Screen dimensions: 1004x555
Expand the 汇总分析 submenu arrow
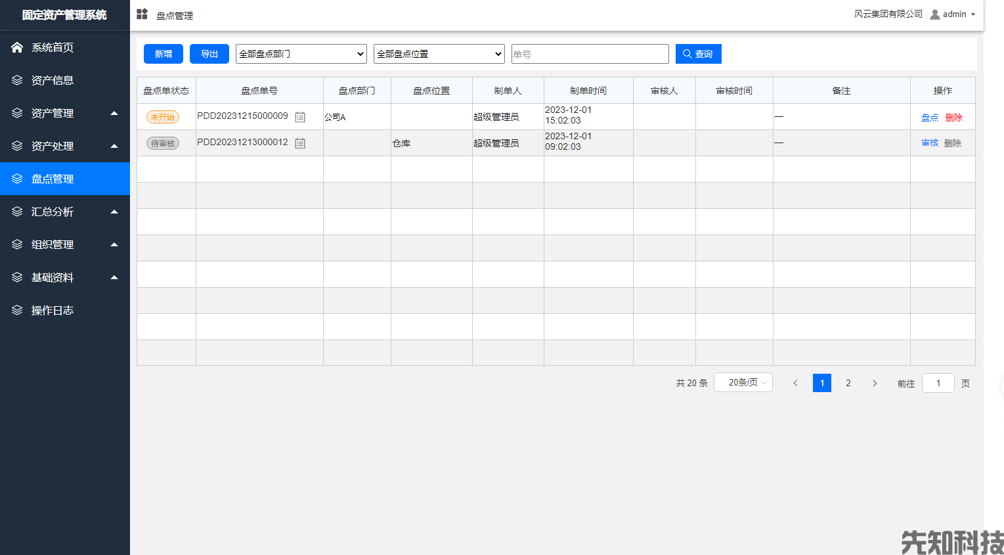click(114, 211)
